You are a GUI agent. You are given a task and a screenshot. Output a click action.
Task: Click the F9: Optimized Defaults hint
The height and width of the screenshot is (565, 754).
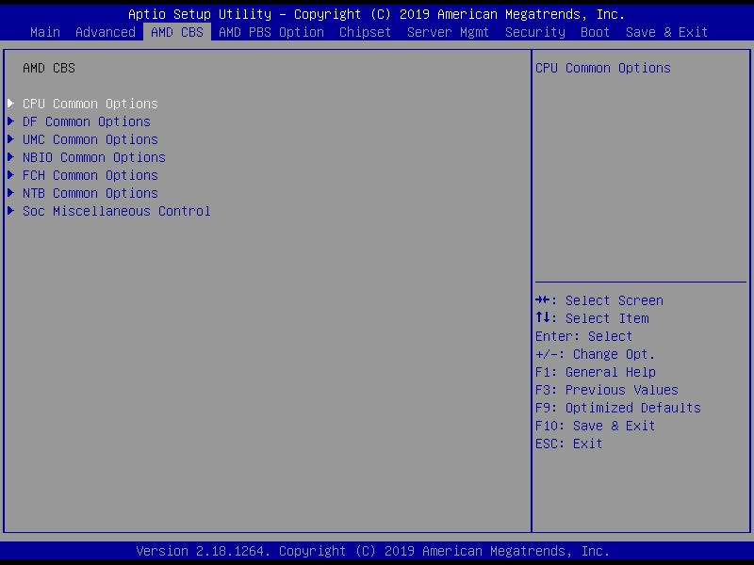pos(617,408)
